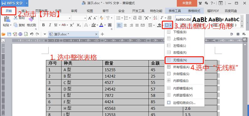Viewport: 249px width, 116px height.
Task: Click the font color A swatch
Action: 101,25
